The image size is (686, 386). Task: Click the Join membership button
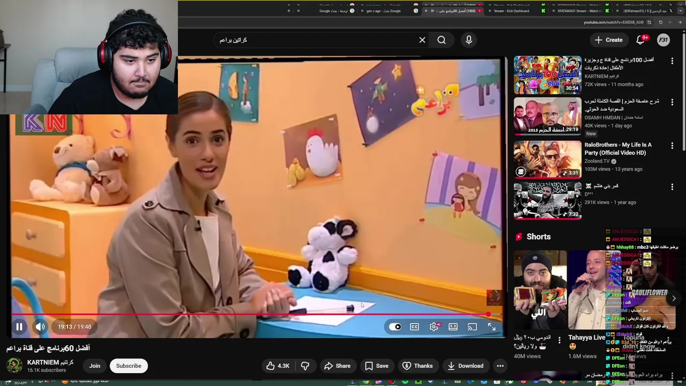[95, 366]
